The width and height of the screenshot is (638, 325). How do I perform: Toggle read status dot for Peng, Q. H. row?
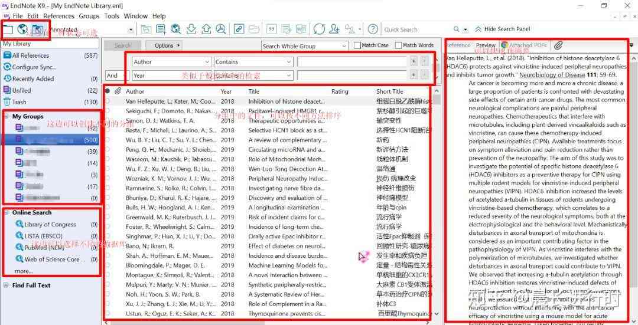coord(108,149)
